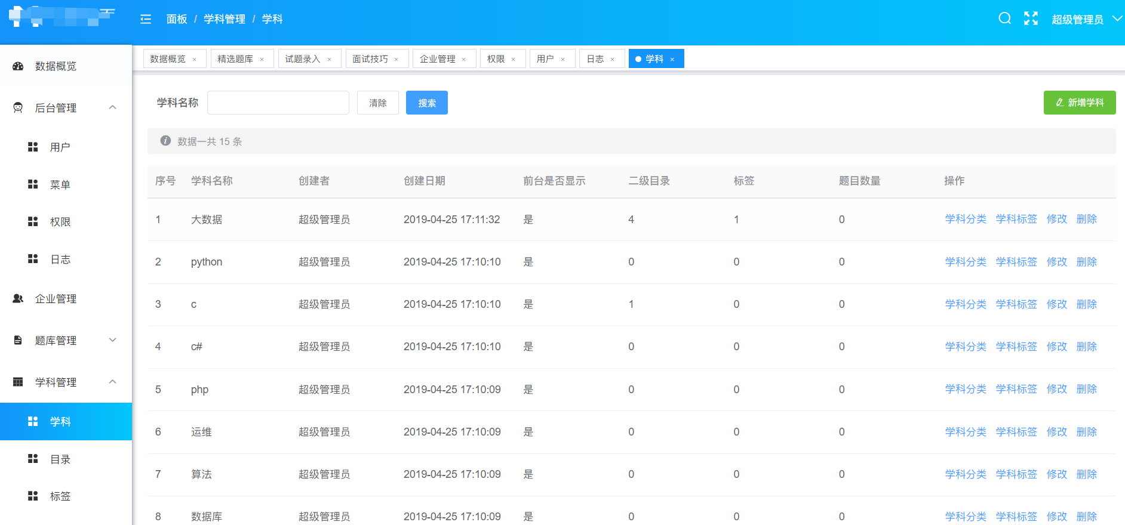Expand the 题库管理 menu chevron

[112, 340]
